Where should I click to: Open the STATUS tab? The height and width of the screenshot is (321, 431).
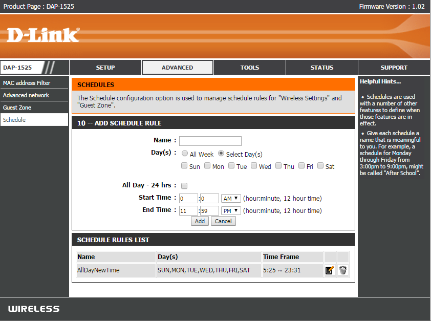(322, 68)
